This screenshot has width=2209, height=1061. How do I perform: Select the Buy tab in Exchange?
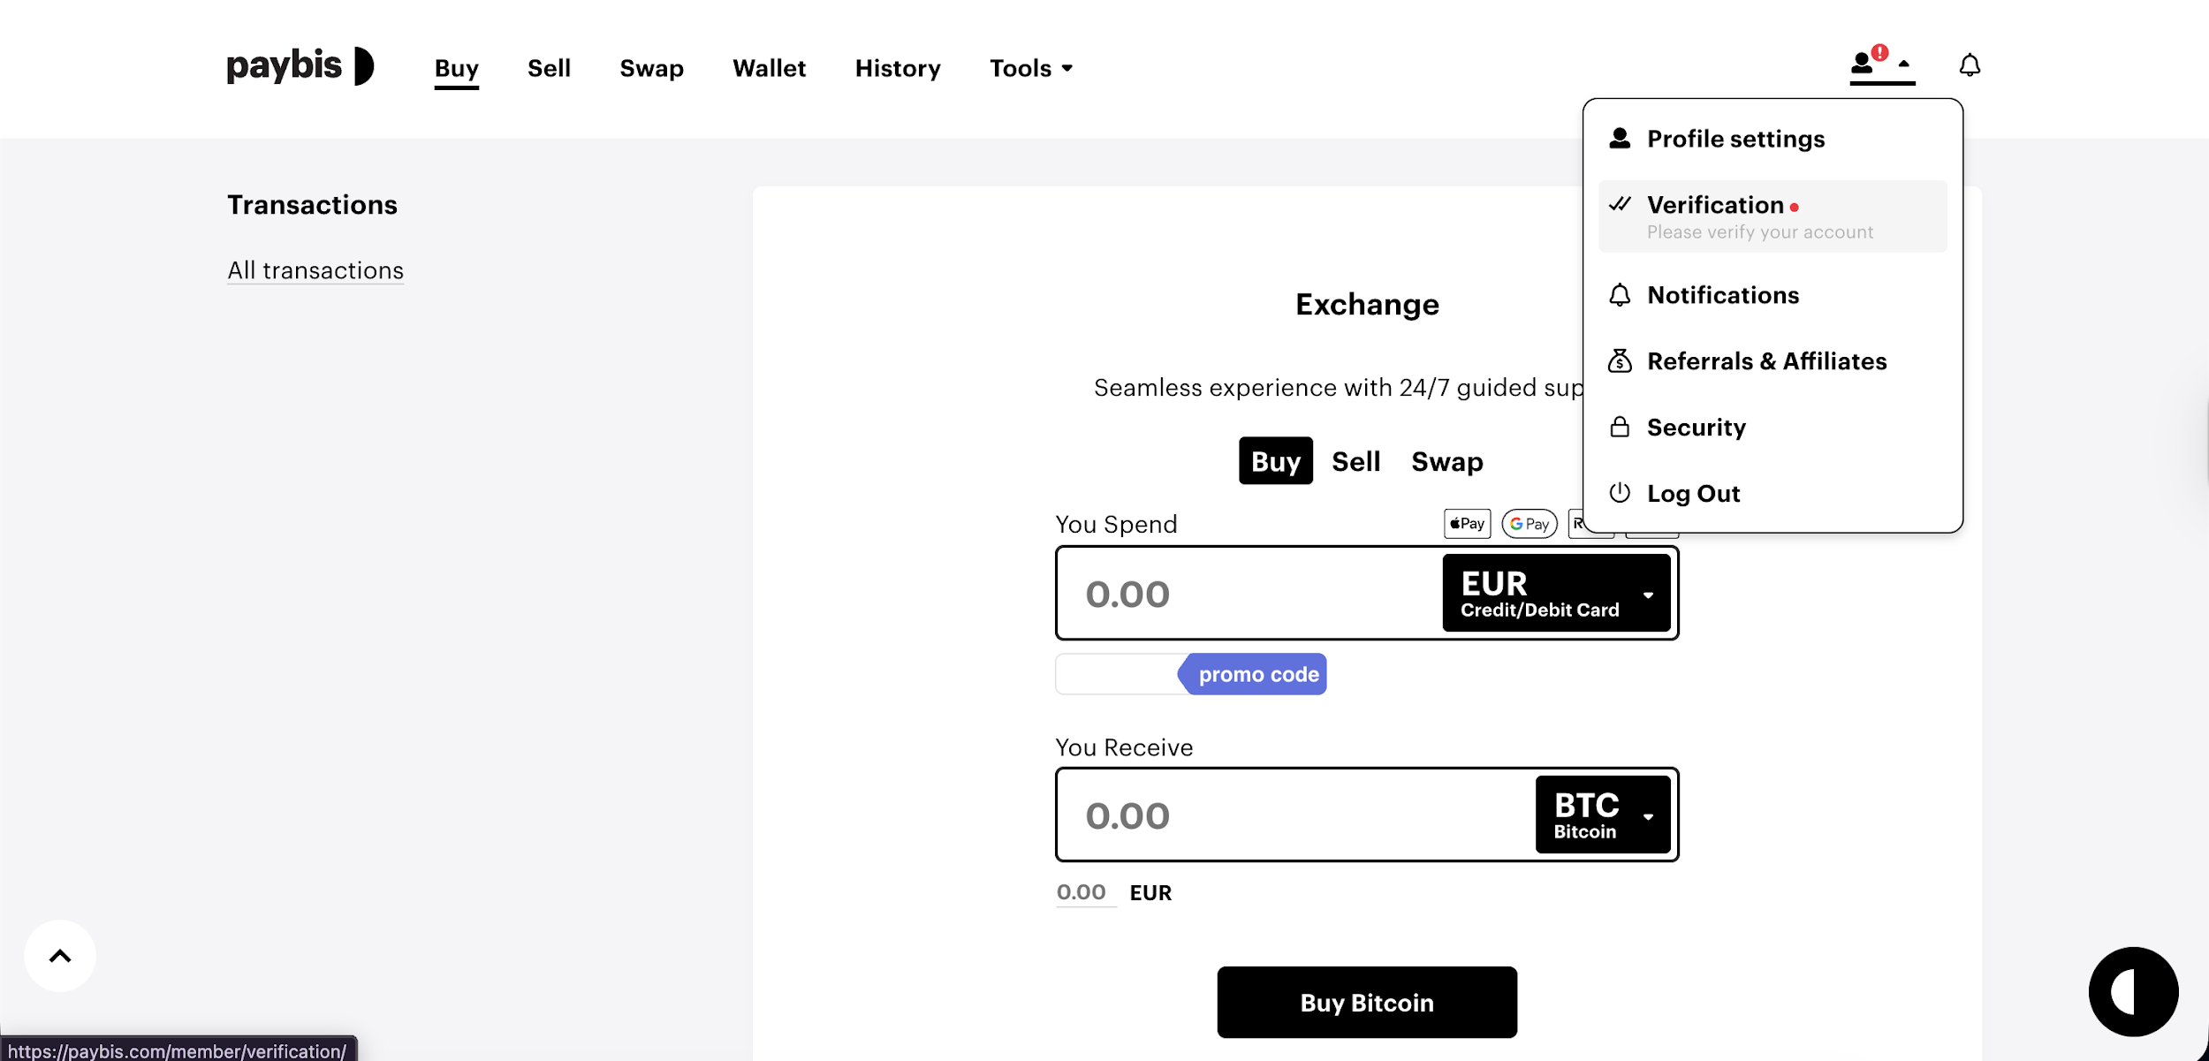1275,461
